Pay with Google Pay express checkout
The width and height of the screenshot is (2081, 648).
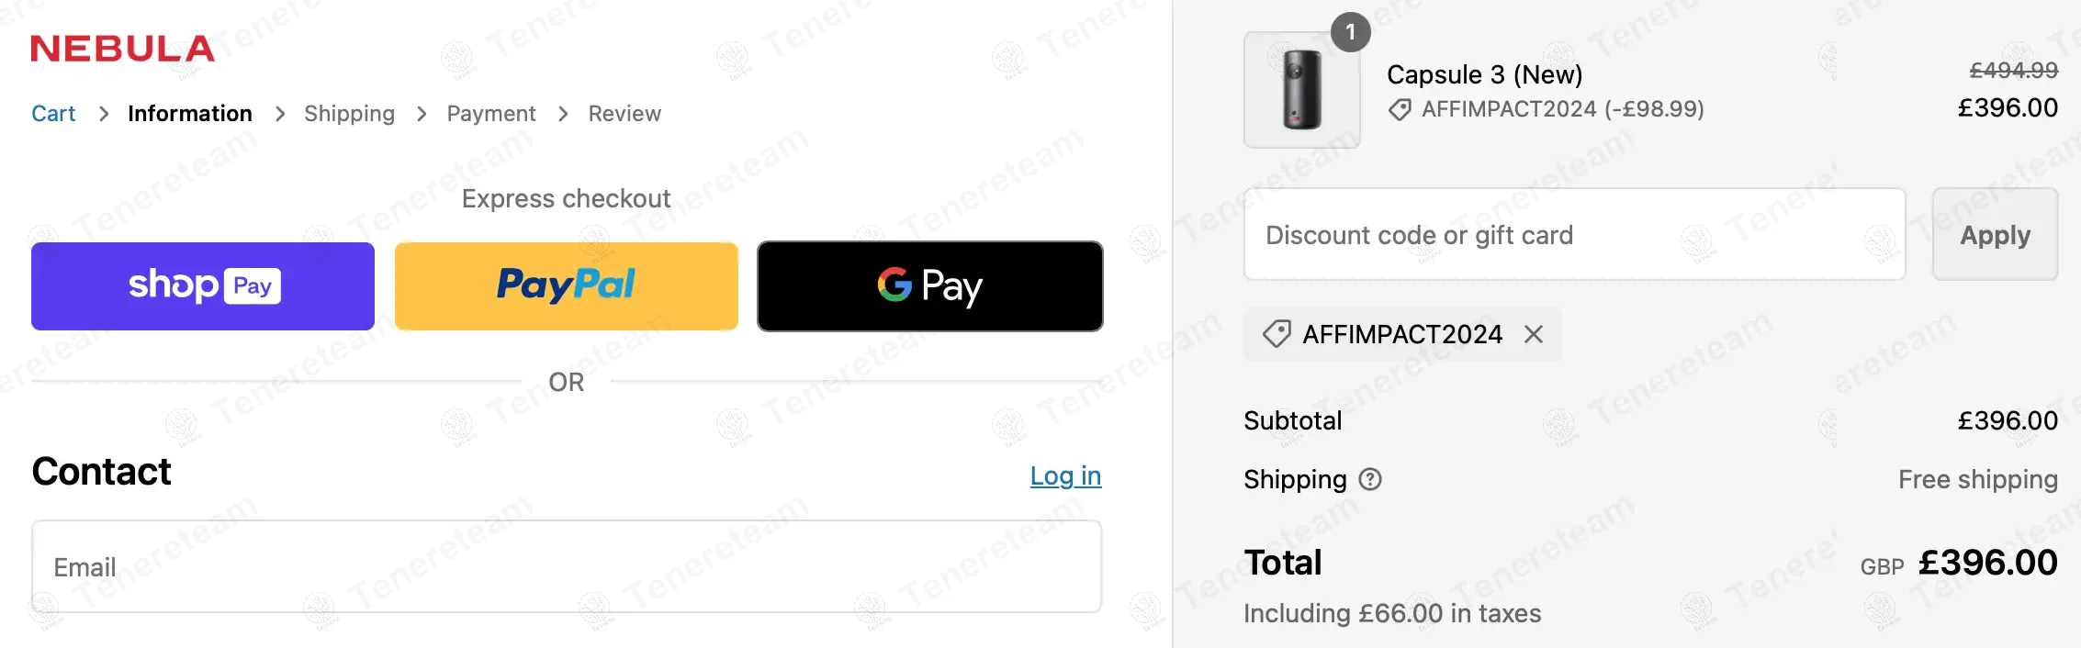click(929, 286)
